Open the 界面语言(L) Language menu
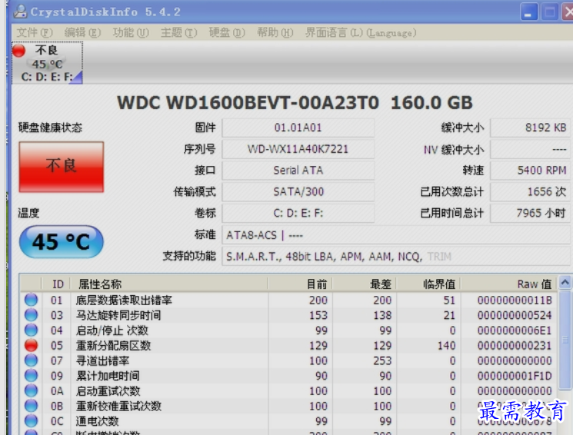 point(361,33)
